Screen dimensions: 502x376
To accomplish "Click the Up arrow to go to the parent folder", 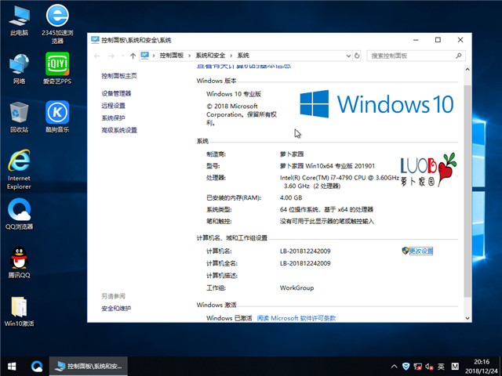I will click(x=133, y=56).
